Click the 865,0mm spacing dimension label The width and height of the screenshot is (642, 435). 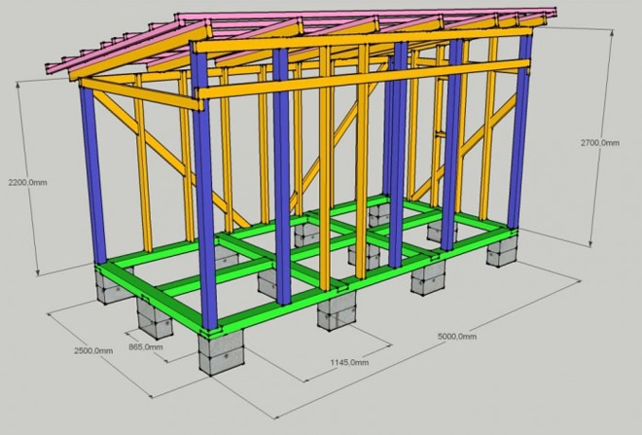coord(146,347)
